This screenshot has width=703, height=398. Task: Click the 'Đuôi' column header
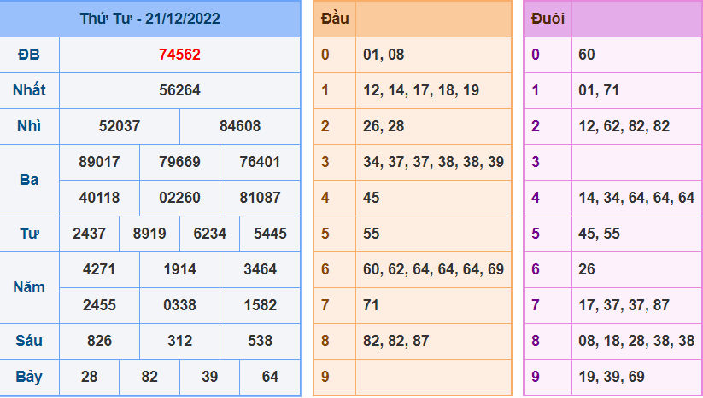(x=548, y=19)
